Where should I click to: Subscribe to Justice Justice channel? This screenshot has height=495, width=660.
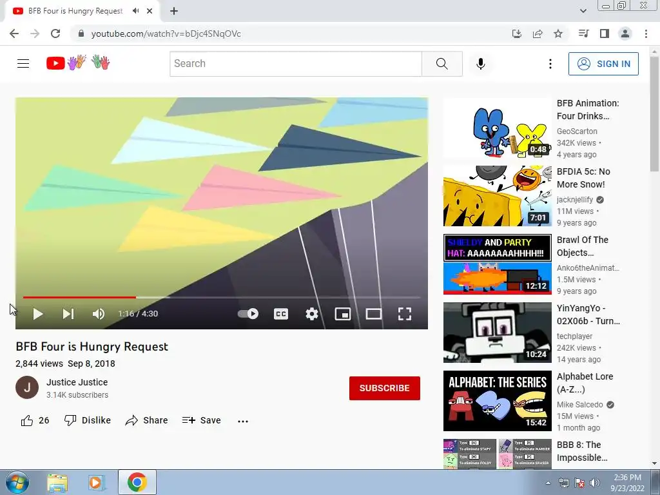[384, 388]
